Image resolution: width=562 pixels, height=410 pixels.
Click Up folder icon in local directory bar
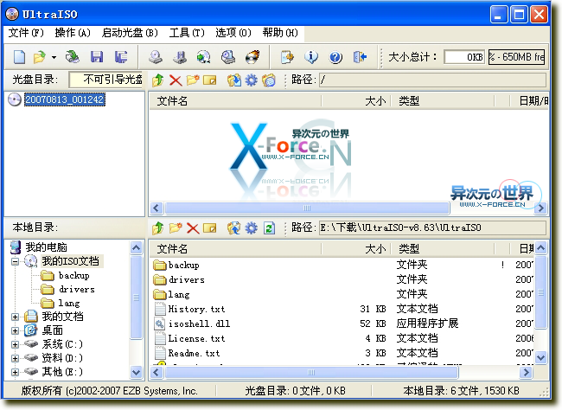(x=157, y=227)
